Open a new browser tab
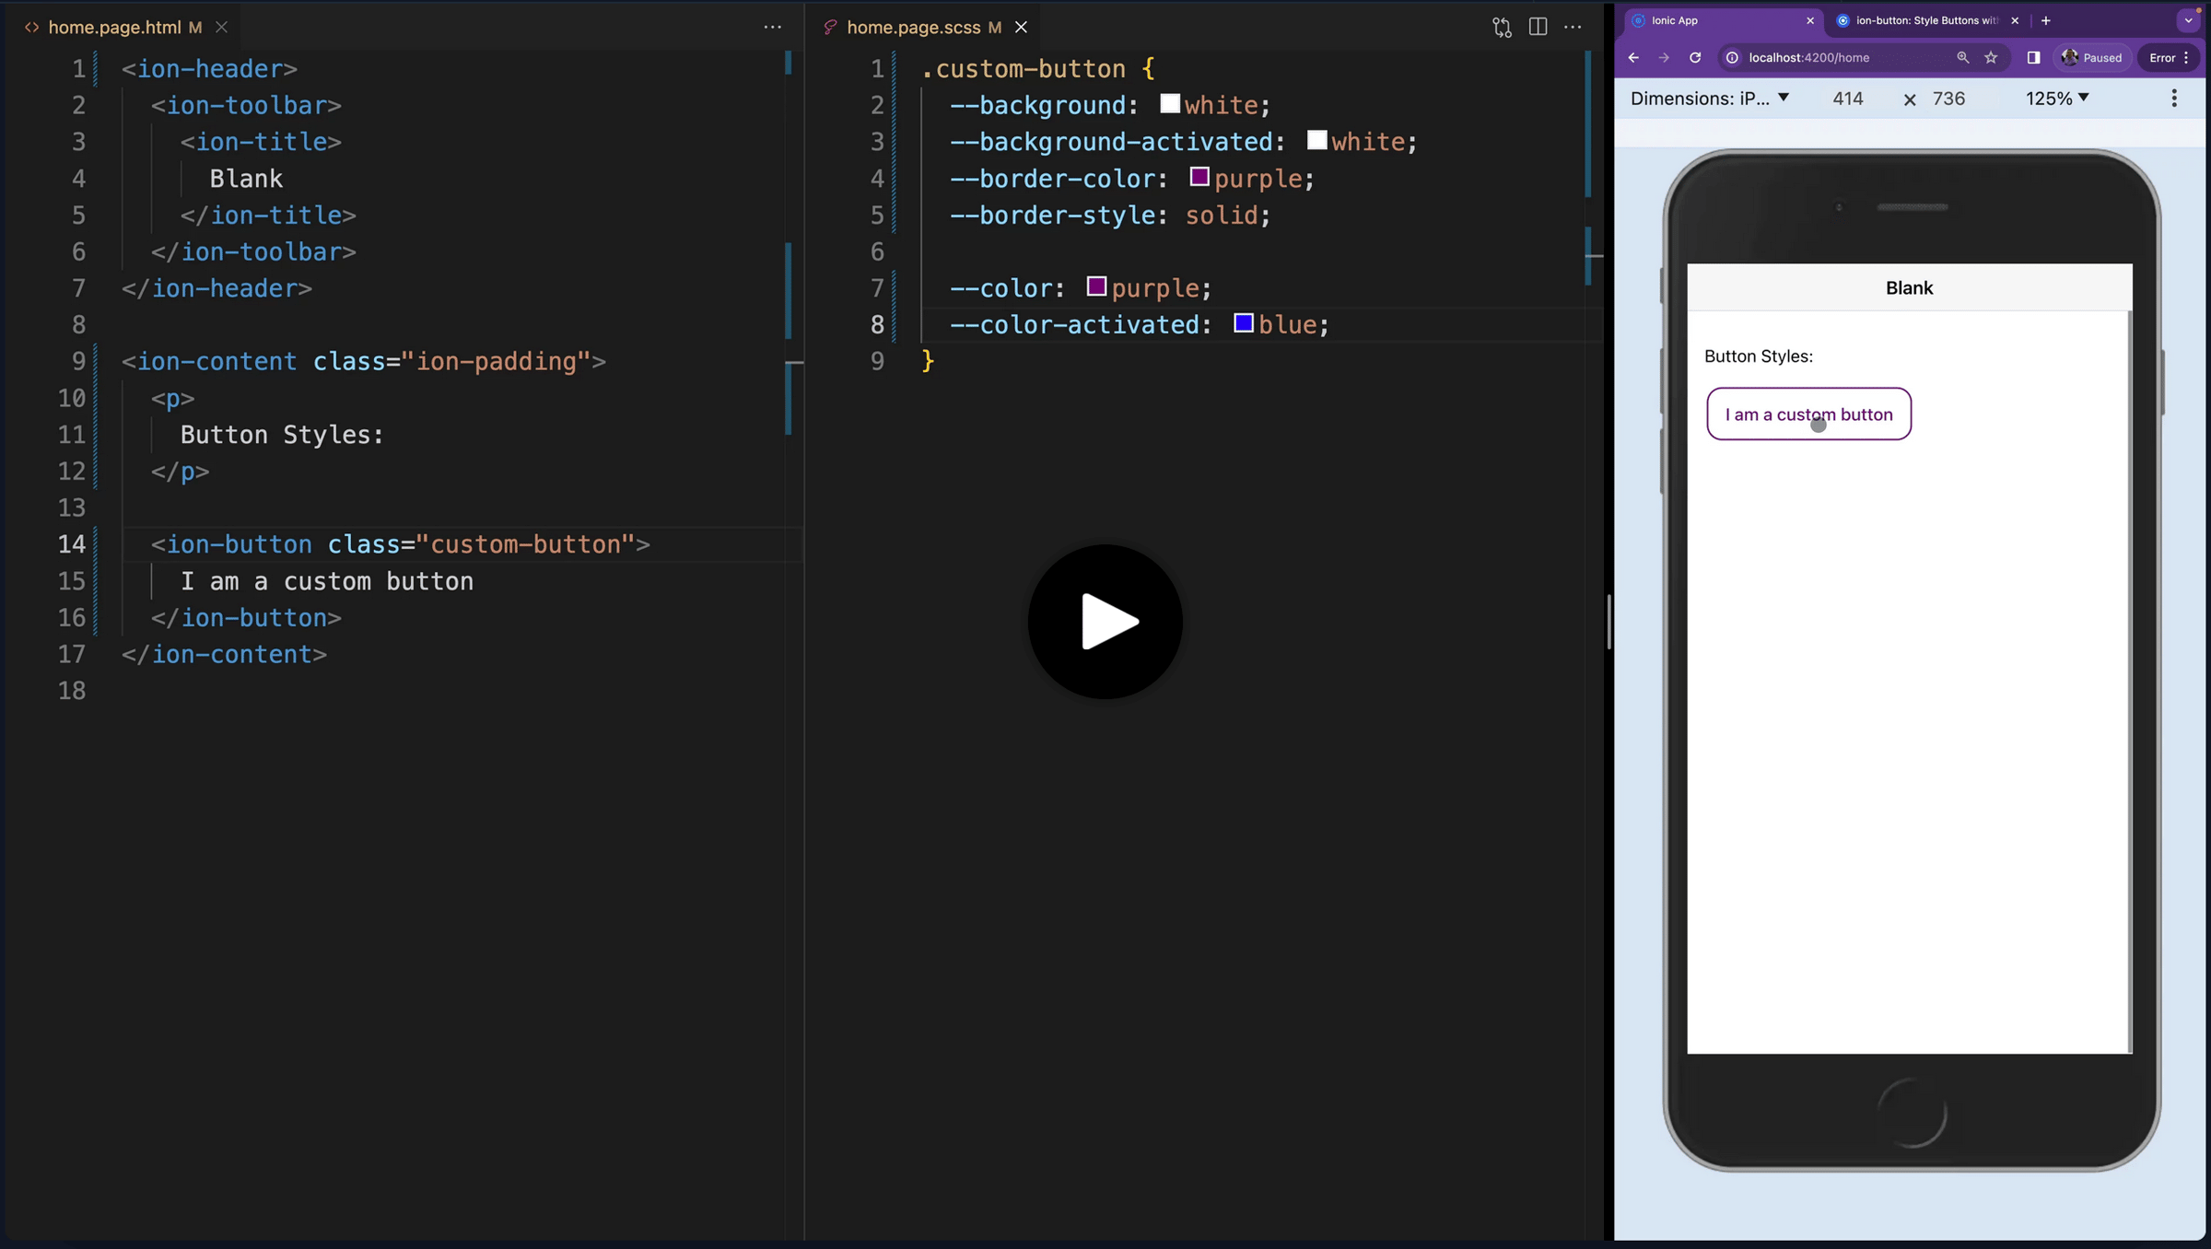2211x1249 pixels. click(x=2045, y=20)
